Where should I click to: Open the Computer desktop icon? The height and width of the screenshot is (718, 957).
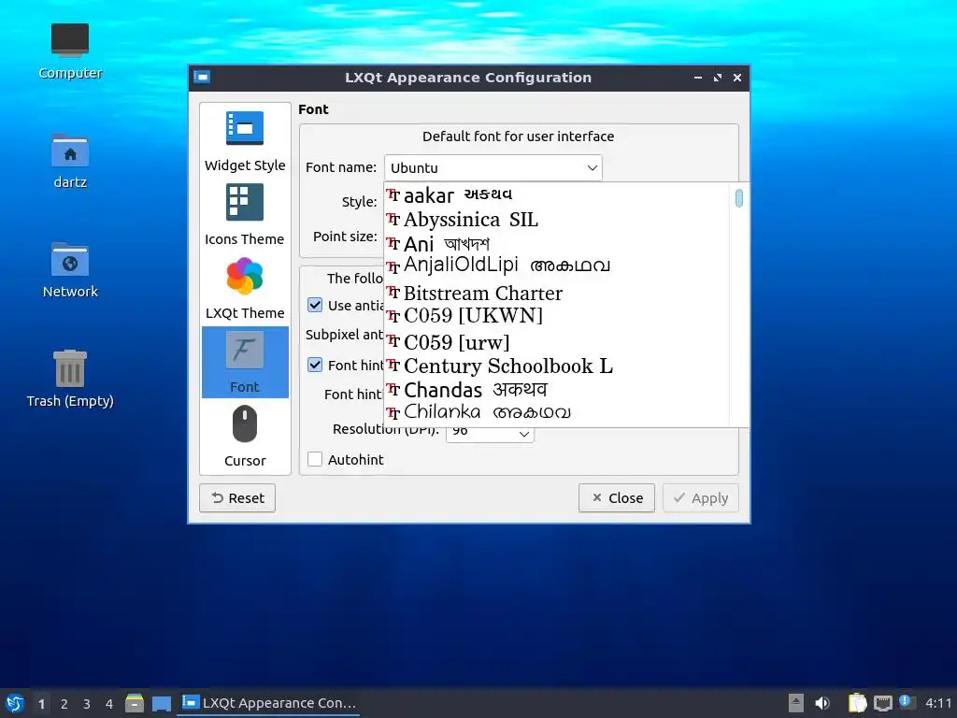(x=70, y=51)
